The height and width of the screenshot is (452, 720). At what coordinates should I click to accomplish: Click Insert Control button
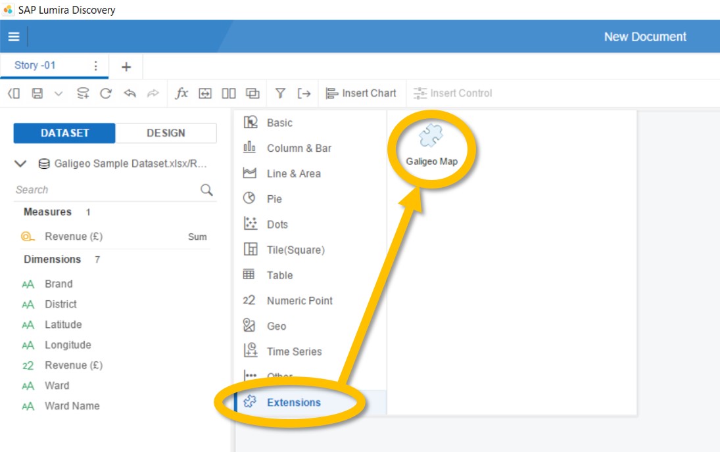point(453,93)
